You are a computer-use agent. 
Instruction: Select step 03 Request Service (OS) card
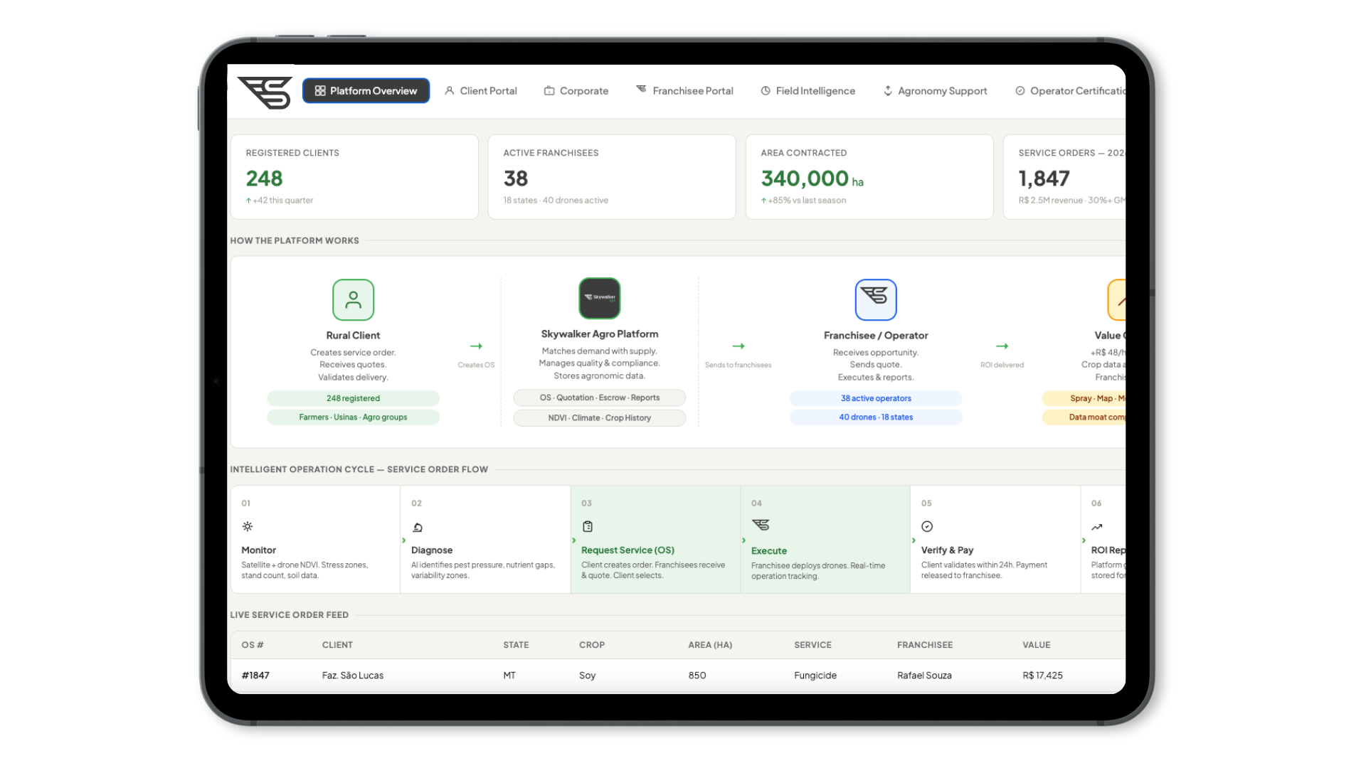pos(655,540)
